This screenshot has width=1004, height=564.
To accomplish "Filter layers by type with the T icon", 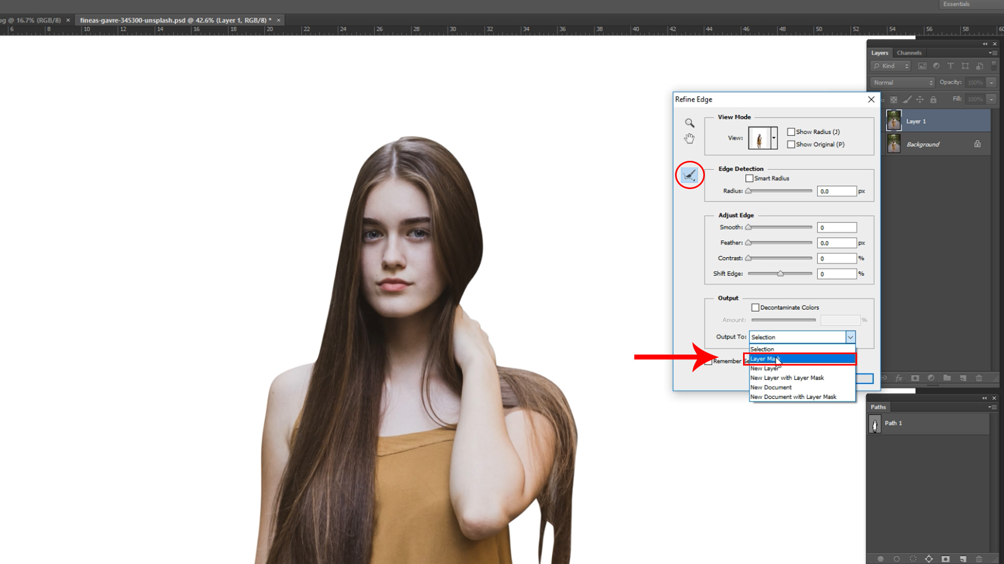I will [951, 66].
